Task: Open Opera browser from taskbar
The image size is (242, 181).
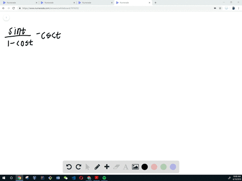Action: click(81, 178)
